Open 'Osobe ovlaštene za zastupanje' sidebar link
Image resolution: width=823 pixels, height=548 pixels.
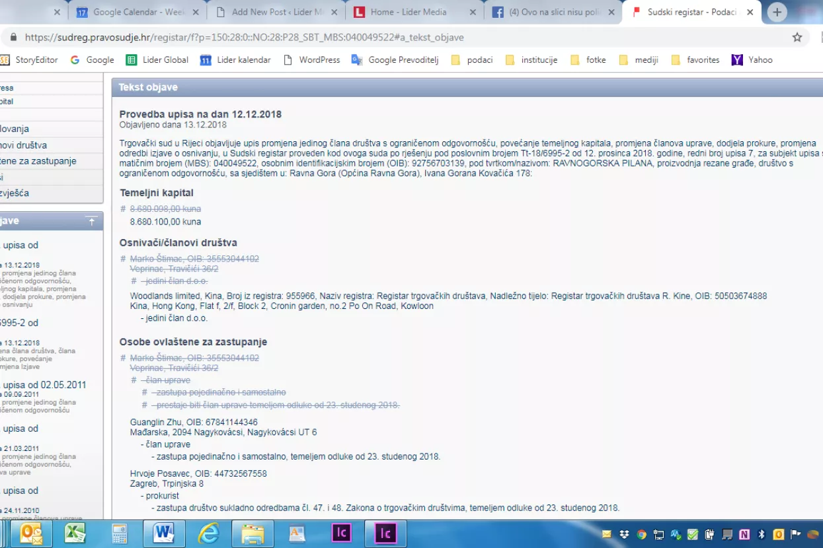click(x=40, y=160)
